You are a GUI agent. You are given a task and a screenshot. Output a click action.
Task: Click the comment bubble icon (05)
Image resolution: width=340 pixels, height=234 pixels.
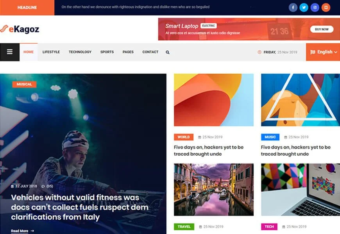click(43, 186)
